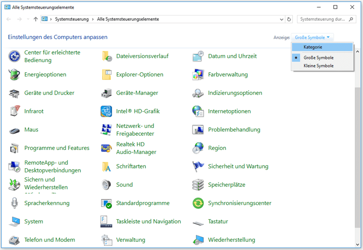Open the Sound speaker icon
Screen dimensions: 363x250
point(107,185)
